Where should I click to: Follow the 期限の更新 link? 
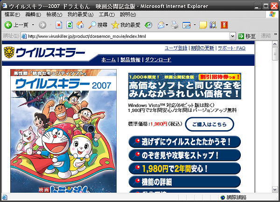203,48
